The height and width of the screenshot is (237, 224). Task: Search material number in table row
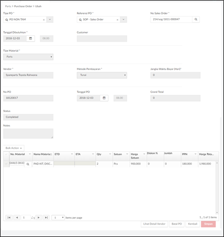tap(28, 164)
